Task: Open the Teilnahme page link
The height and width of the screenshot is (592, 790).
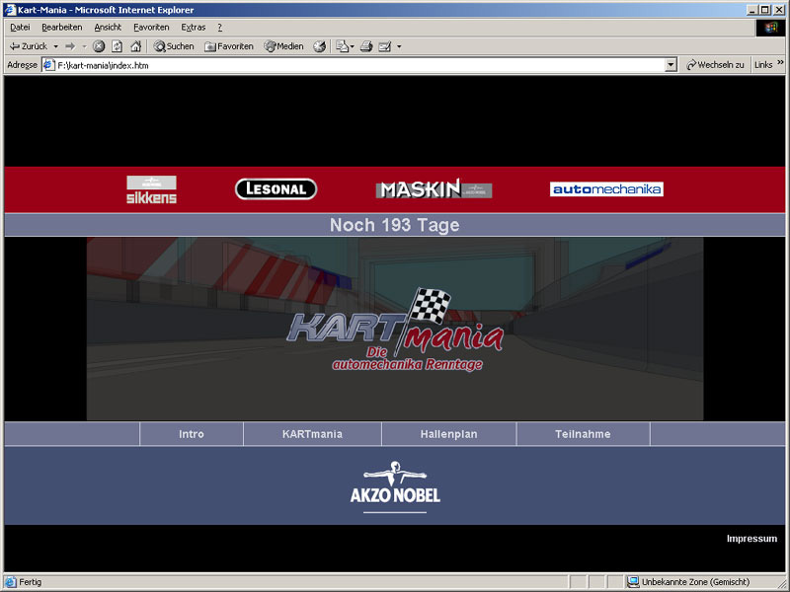Action: [x=583, y=434]
